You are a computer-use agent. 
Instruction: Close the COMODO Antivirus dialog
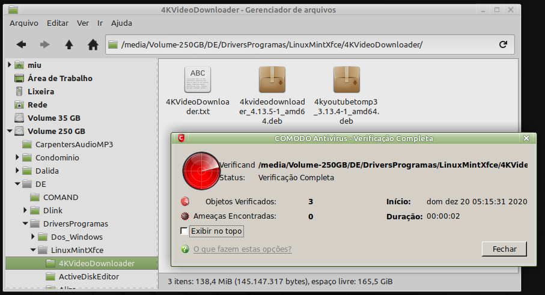tap(526, 138)
